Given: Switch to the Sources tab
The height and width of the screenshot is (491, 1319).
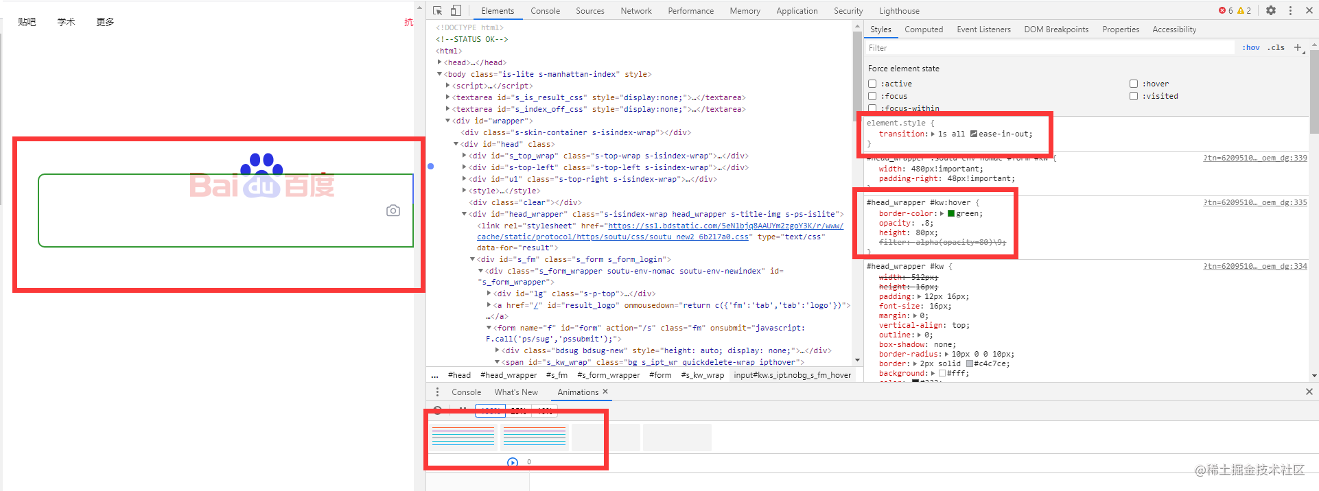Looking at the screenshot, I should pos(590,11).
